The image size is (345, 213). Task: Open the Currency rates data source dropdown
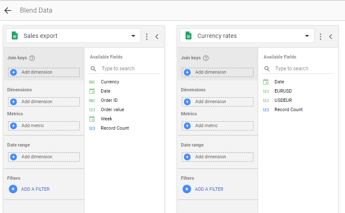click(x=247, y=36)
